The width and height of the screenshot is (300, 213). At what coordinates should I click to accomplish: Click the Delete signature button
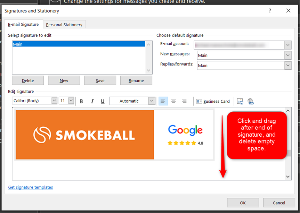pyautogui.click(x=28, y=80)
